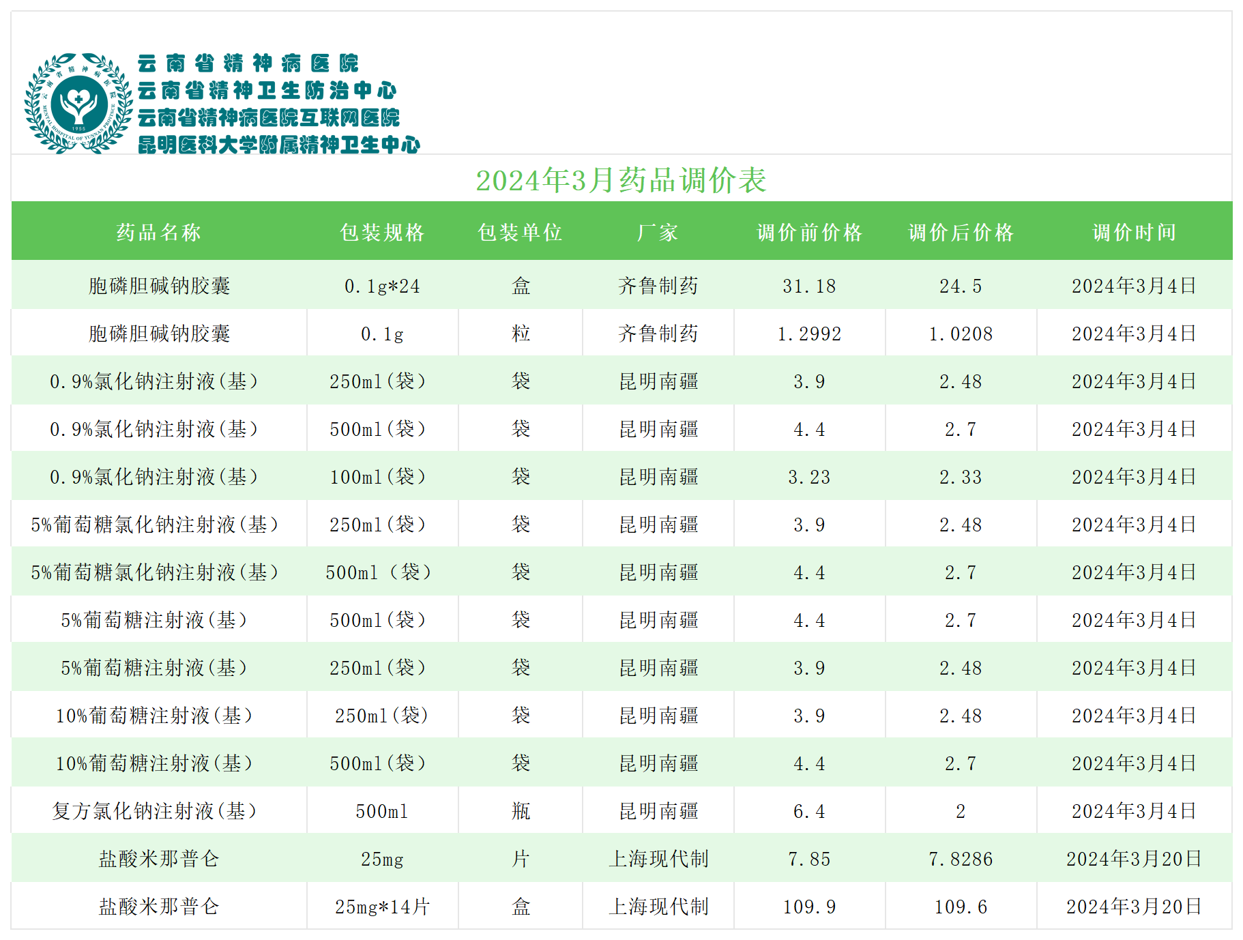Click the 调价时间 column header
This screenshot has height=940, width=1243.
(x=1134, y=233)
